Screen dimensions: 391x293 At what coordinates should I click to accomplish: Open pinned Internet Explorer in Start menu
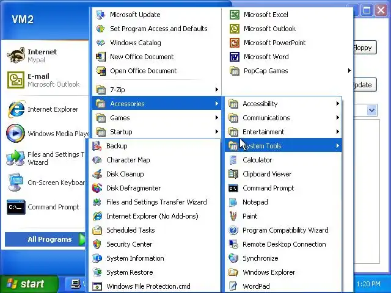click(x=46, y=109)
